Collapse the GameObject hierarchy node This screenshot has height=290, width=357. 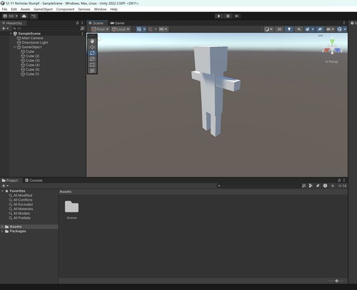point(15,47)
